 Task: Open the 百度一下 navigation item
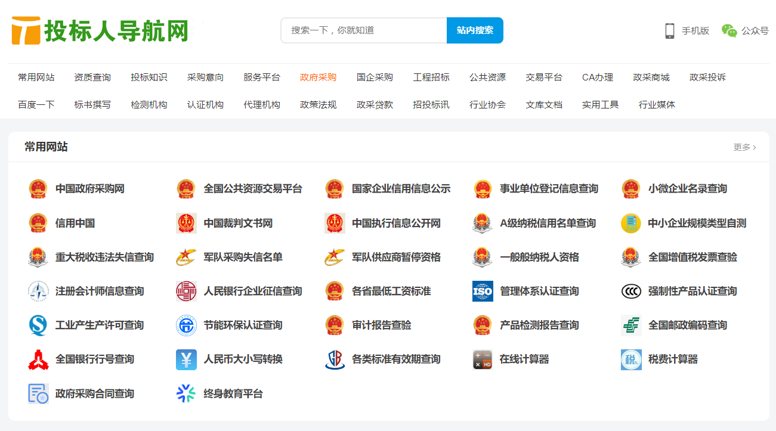point(36,105)
